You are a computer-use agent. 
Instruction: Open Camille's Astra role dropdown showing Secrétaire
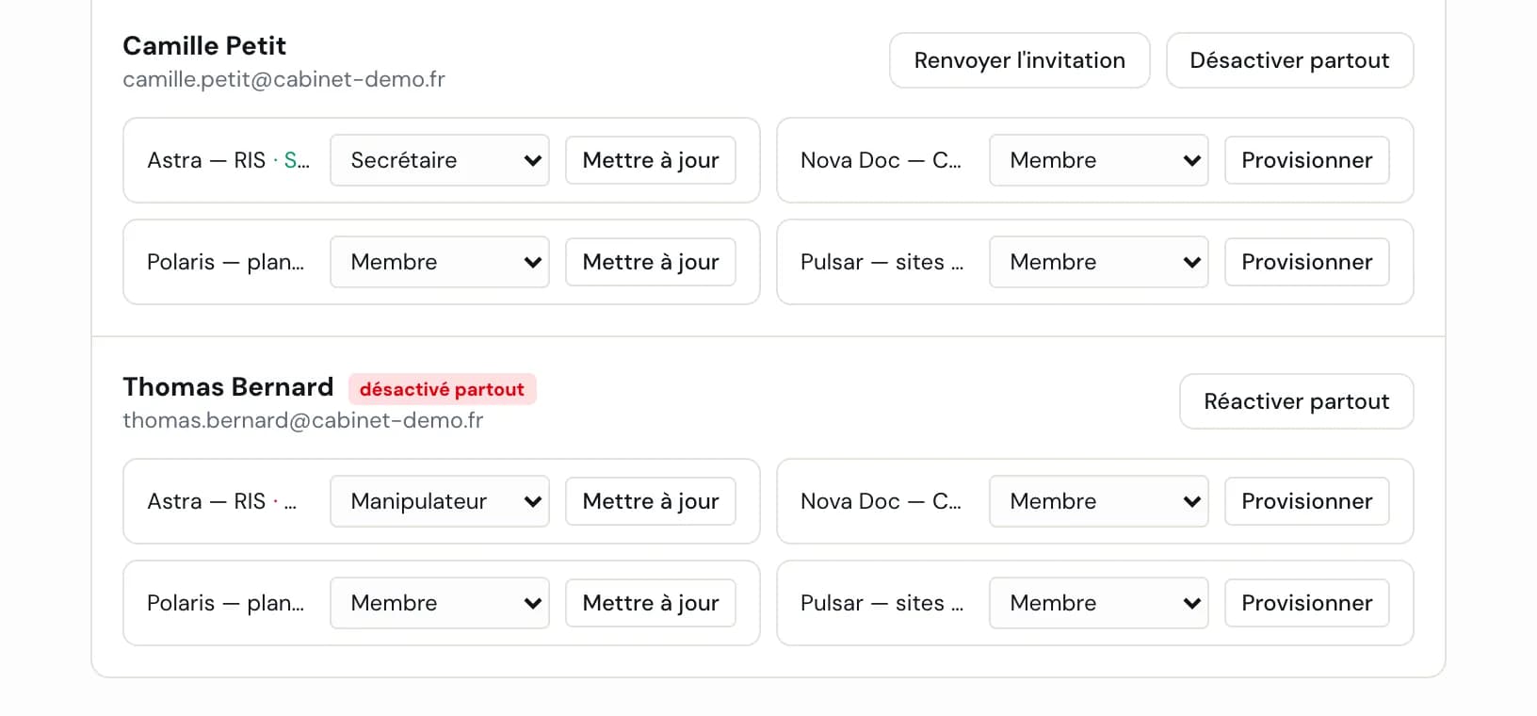pyautogui.click(x=440, y=160)
